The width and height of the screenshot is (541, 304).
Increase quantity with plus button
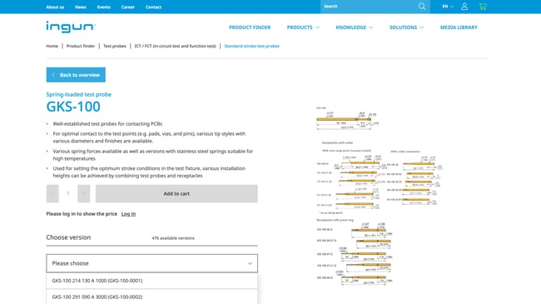pyautogui.click(x=84, y=193)
